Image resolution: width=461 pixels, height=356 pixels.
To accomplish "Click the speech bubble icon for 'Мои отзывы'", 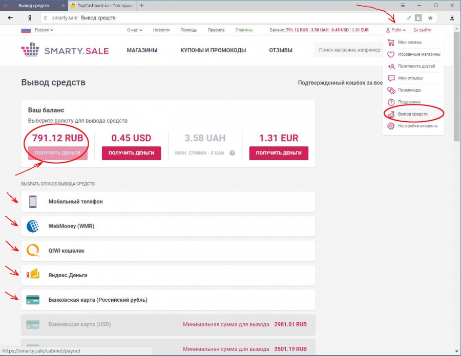I will coord(391,78).
